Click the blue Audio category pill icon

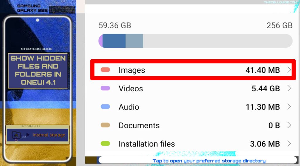tap(105, 106)
